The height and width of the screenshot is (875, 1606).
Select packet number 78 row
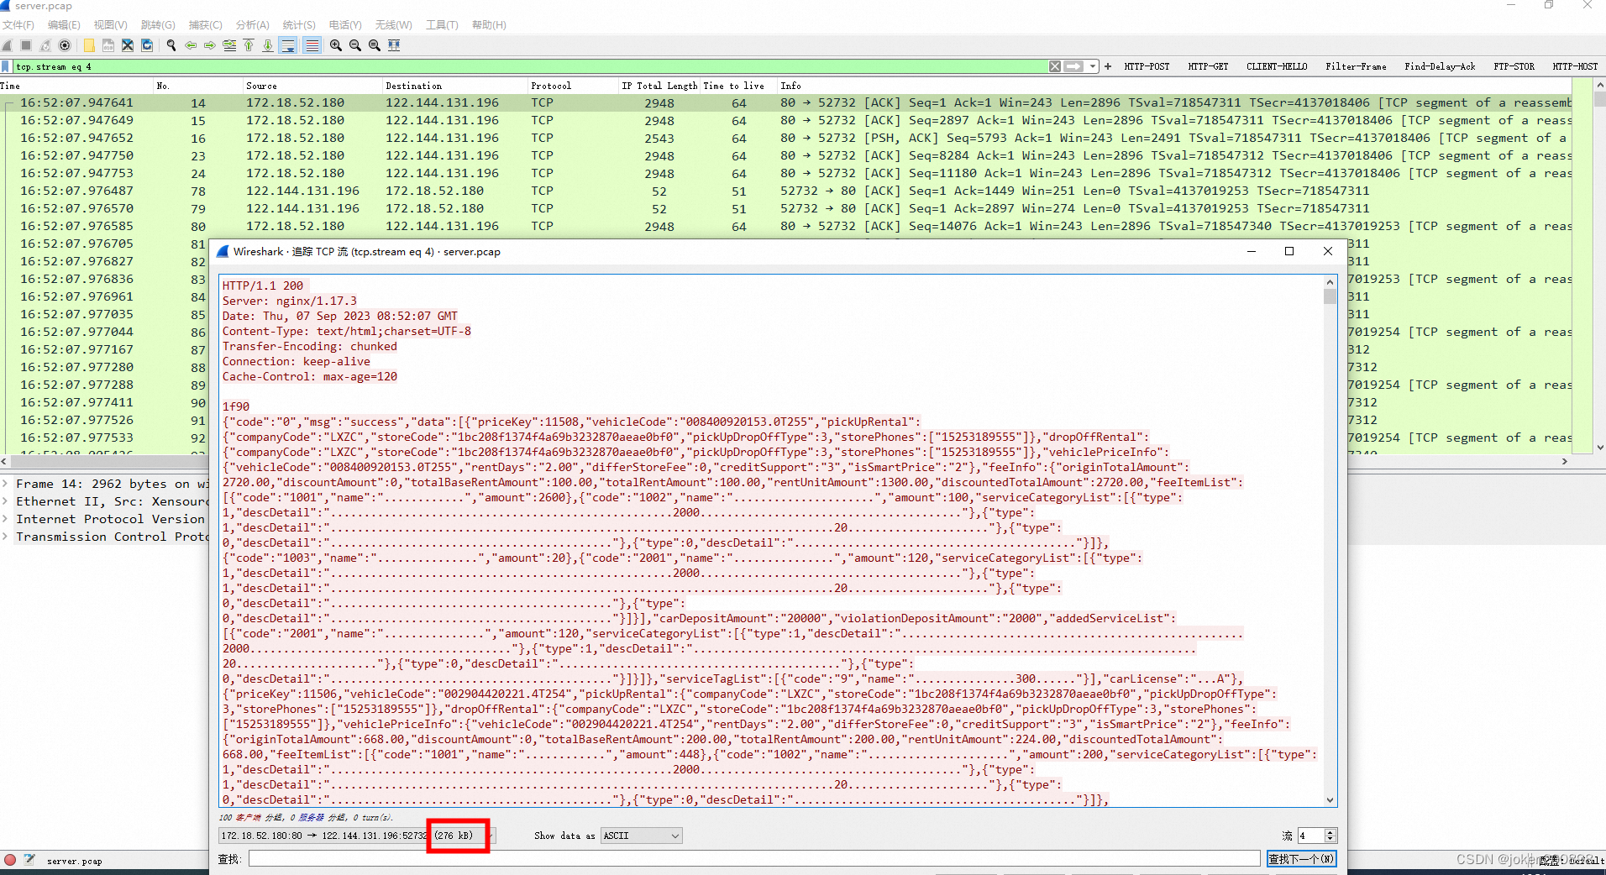(785, 191)
